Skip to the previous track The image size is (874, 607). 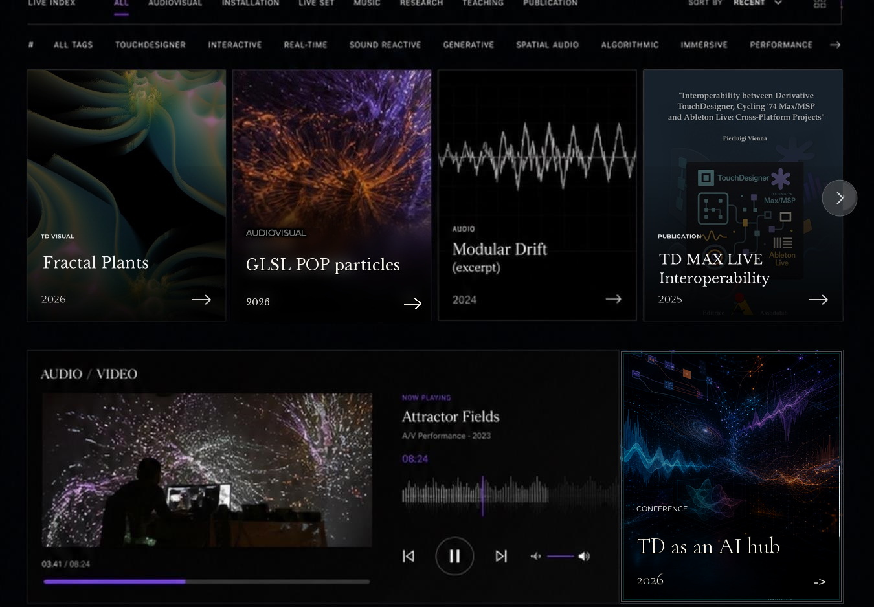pos(409,556)
